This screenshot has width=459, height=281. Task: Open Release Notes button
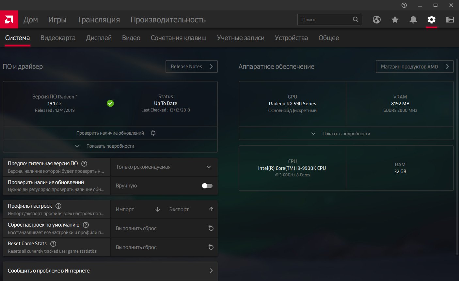pyautogui.click(x=191, y=67)
